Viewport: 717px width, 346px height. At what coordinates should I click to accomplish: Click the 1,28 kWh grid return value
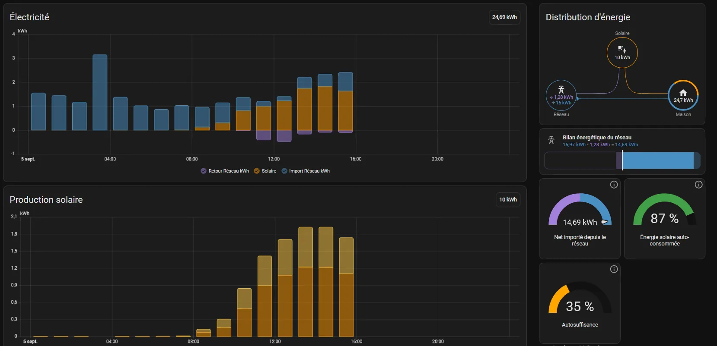561,97
